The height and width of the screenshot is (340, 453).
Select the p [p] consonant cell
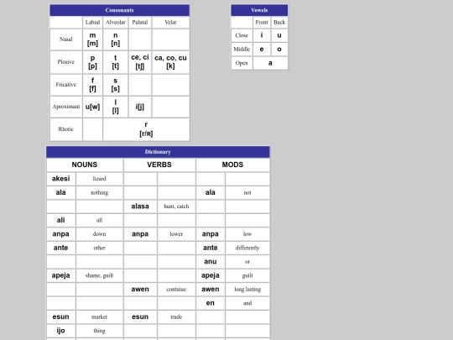92,62
